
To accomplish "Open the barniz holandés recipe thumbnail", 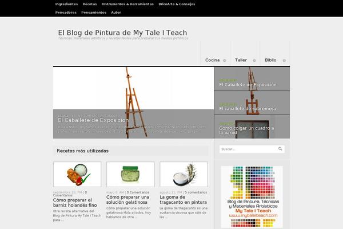I will click(x=77, y=175).
